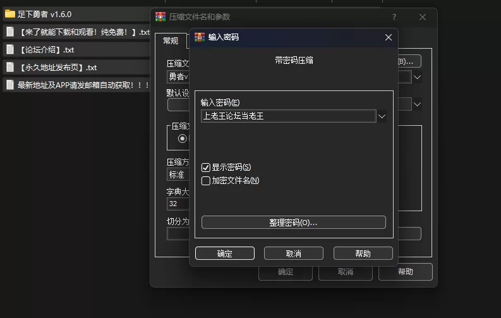This screenshot has width=501, height=318.
Task: Confirm password with 确定 in 输入密码 dialog
Action: click(225, 254)
